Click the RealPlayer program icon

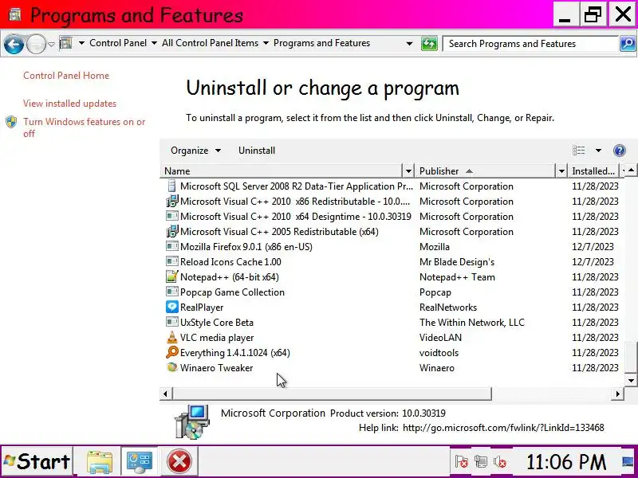click(172, 307)
